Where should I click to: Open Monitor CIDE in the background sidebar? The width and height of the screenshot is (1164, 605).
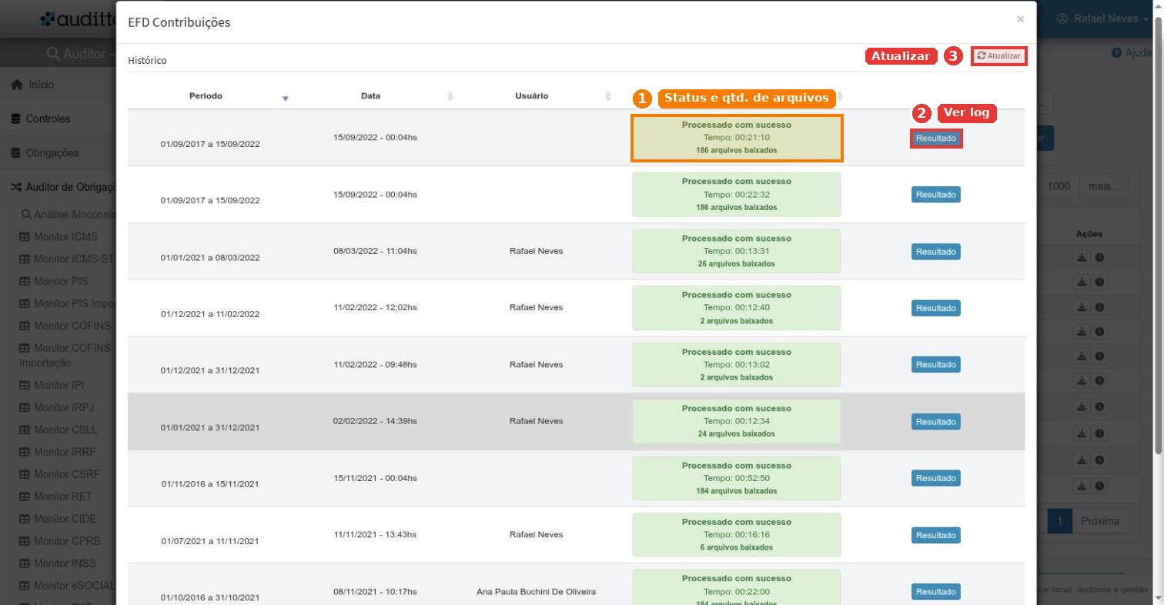point(58,519)
